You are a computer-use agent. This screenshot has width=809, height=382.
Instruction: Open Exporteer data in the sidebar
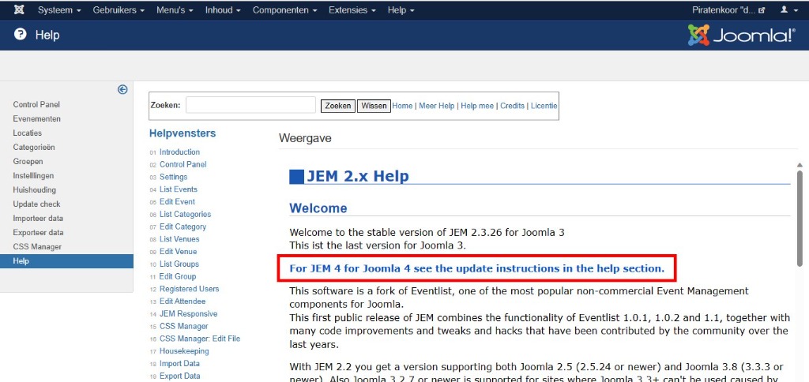(x=38, y=233)
